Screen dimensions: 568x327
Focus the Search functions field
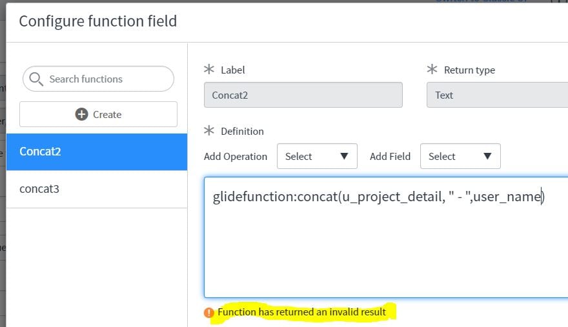click(x=98, y=79)
